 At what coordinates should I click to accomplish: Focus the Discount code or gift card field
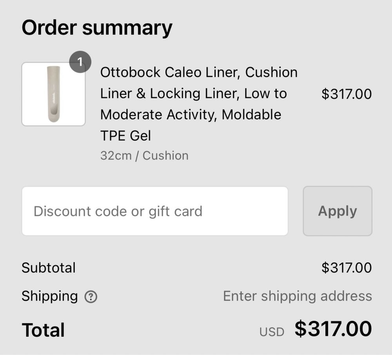[x=155, y=211]
